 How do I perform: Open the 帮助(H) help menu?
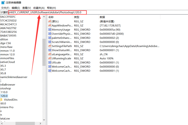(51, 8)
